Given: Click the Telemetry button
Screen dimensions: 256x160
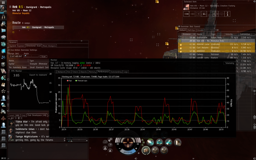Looking at the screenshot, I should click(229, 63).
